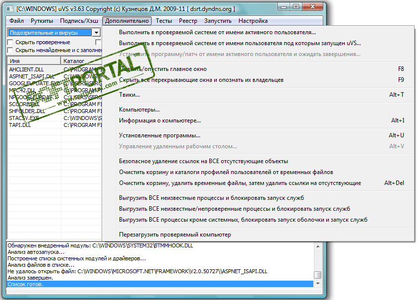
Task: Click log panel scrollbar up arrow
Action: (x=318, y=246)
